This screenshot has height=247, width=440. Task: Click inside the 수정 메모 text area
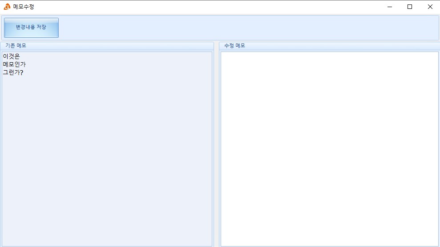click(329, 149)
